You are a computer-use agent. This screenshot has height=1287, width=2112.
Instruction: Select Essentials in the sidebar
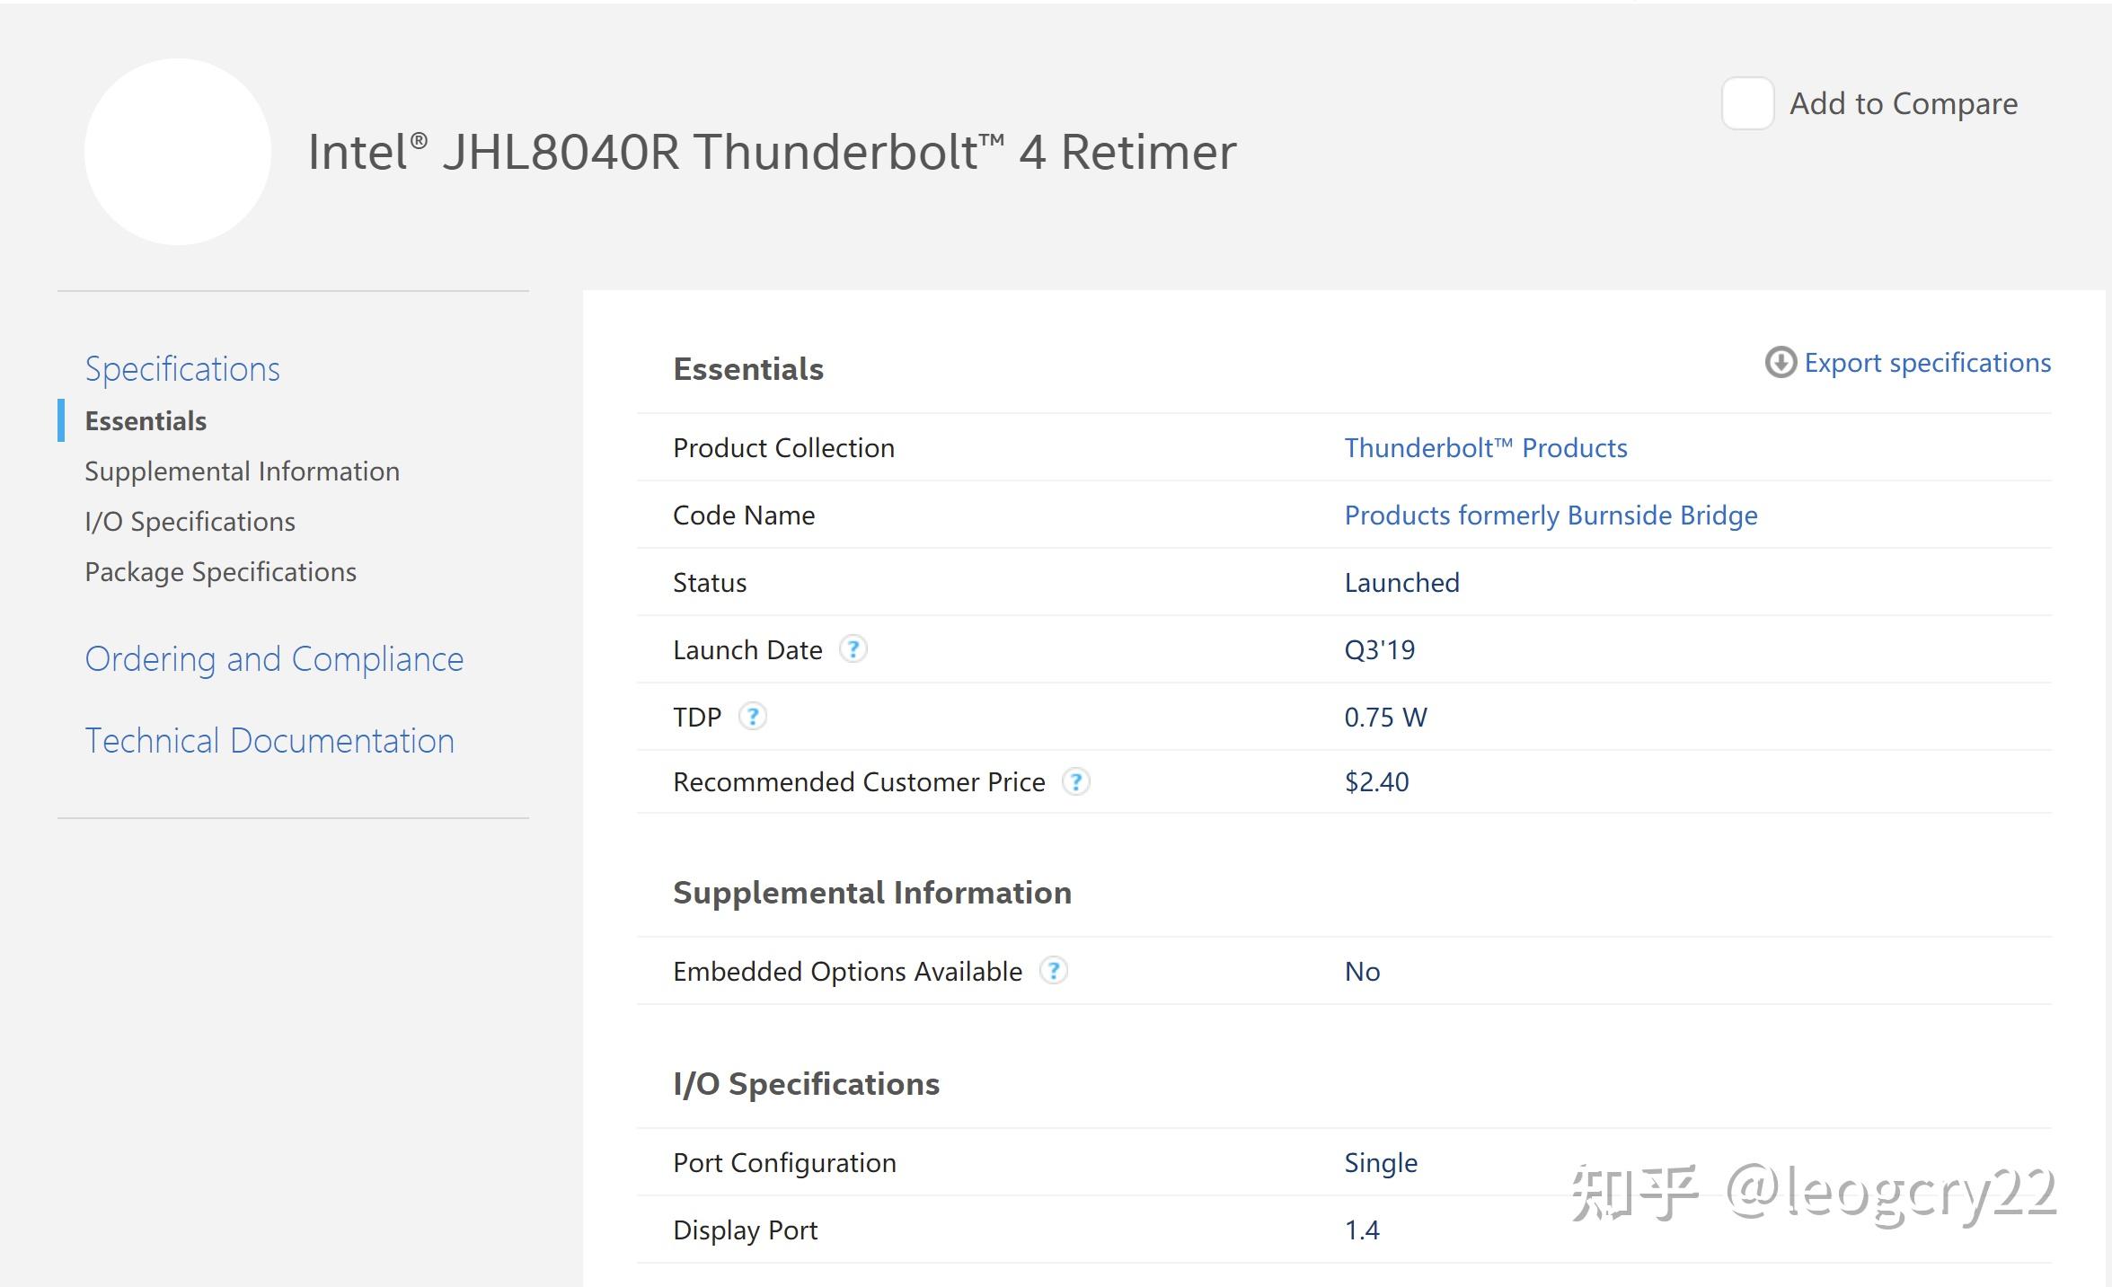(x=146, y=420)
